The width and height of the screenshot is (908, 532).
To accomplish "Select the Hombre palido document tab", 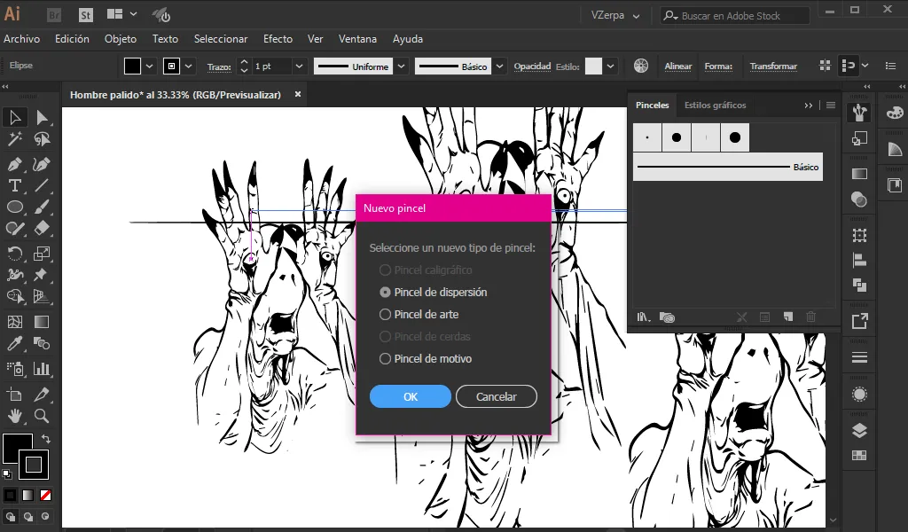I will click(x=176, y=94).
